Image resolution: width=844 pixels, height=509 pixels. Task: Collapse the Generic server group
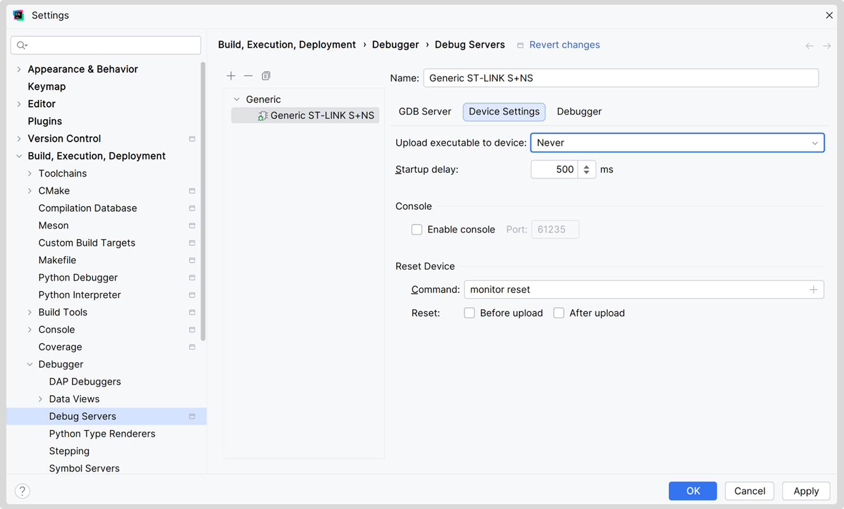click(237, 99)
